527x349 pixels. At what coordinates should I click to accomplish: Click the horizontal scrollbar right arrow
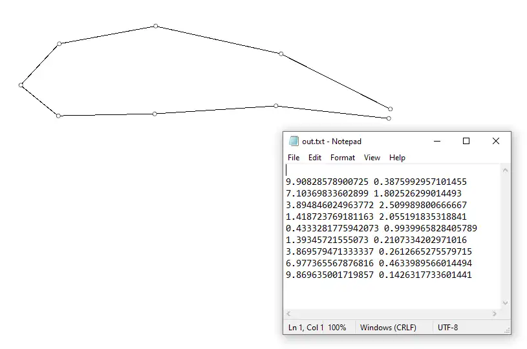495,313
